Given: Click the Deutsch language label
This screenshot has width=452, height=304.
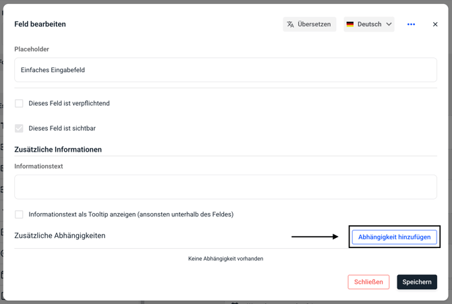Looking at the screenshot, I should click(x=369, y=24).
